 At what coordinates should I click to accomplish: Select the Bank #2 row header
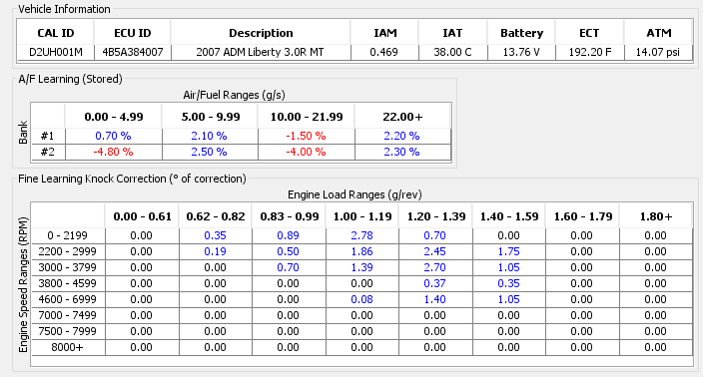pos(48,152)
